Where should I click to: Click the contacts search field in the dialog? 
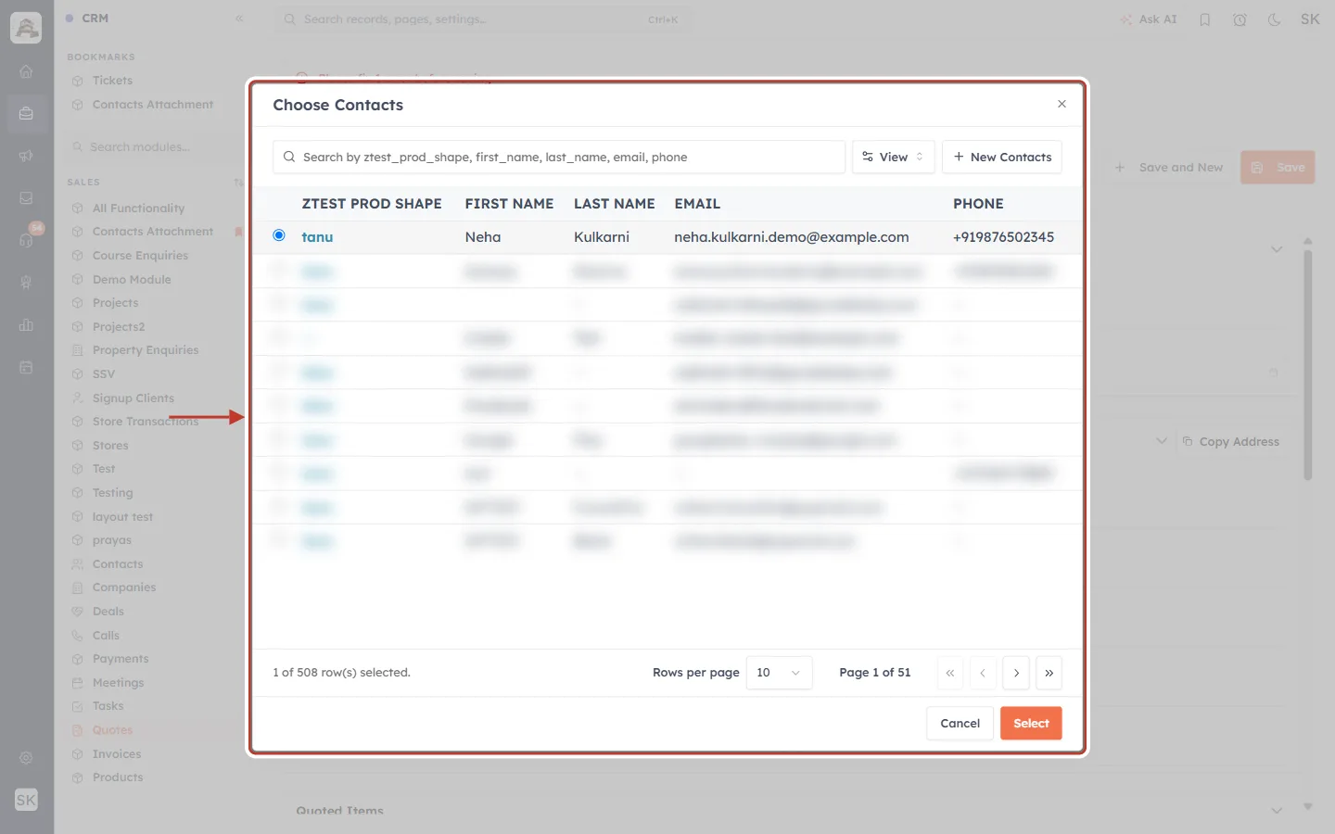coord(559,157)
